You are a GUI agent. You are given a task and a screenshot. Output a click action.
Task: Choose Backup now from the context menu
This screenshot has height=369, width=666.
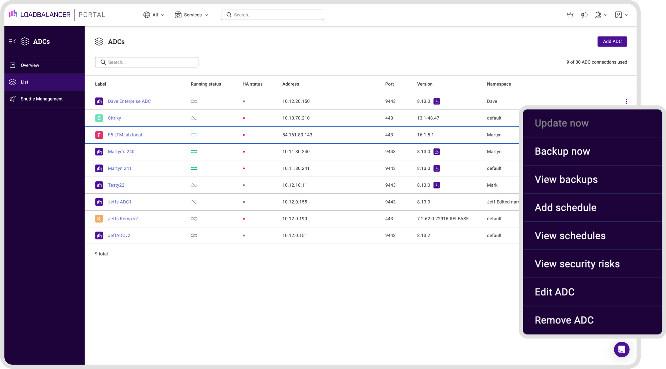(592, 151)
